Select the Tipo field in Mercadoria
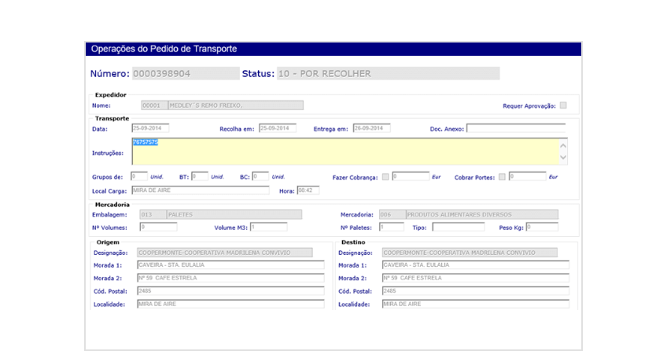Viewport: 667px width, 351px height. point(458,227)
